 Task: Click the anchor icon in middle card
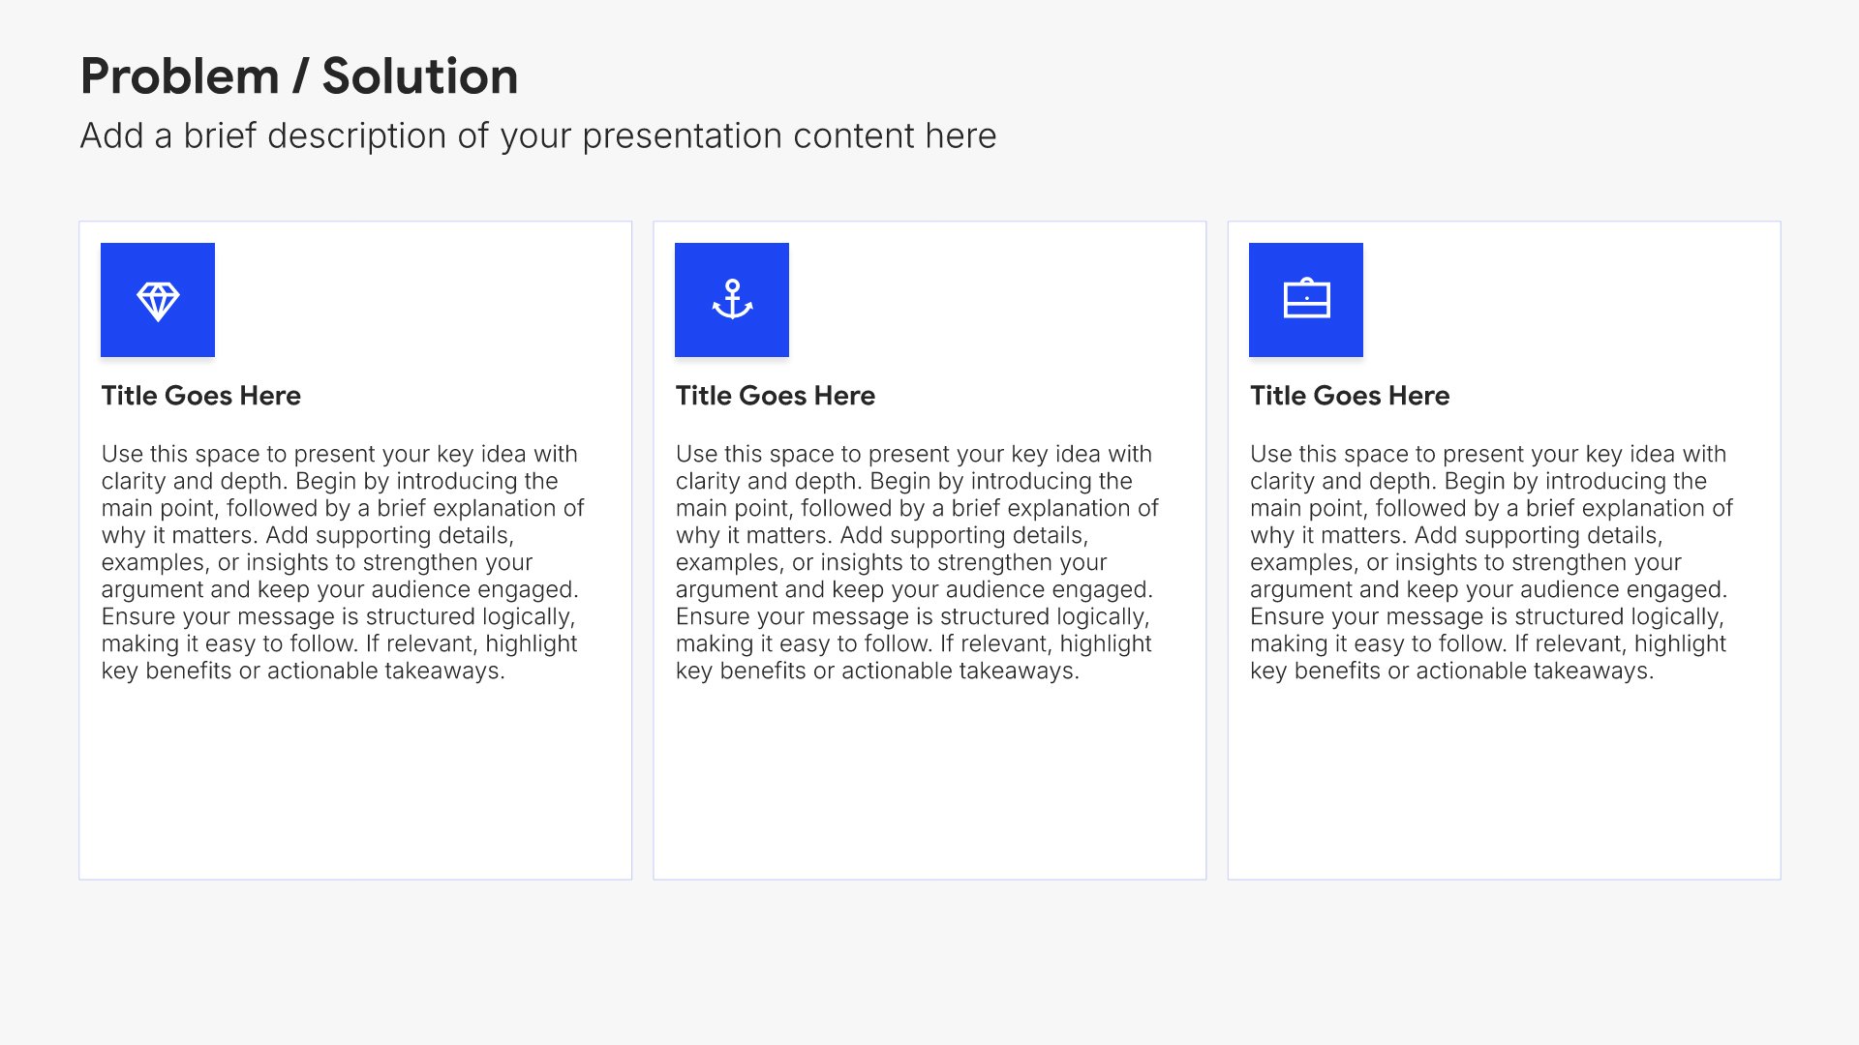(x=732, y=300)
